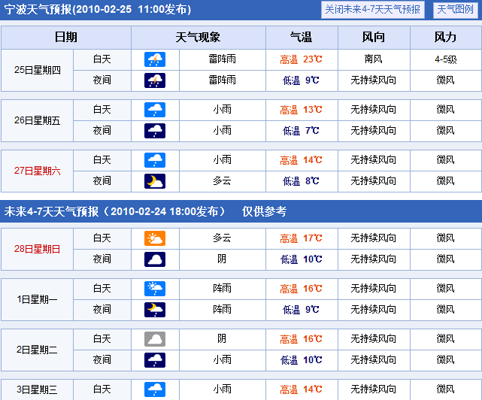This screenshot has width=482, height=400.
Task: Select the night light rain icon for 2日 夜间
Action: pos(155,360)
